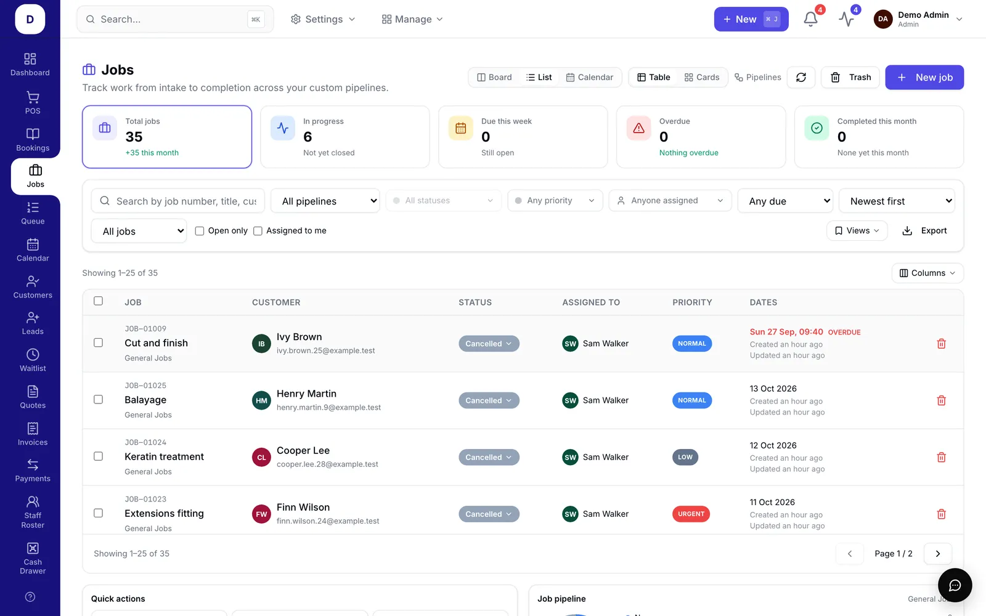Go to Bookings in sidebar
The height and width of the screenshot is (616, 986).
[33, 140]
